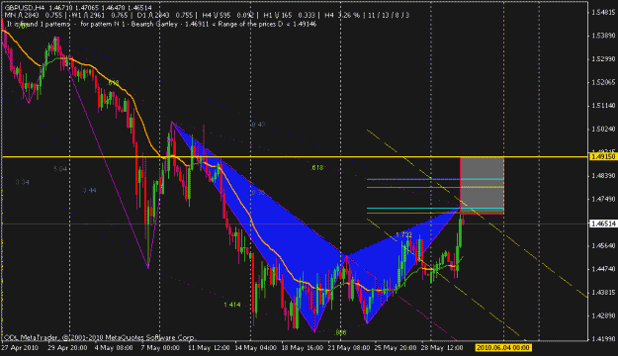Screen dimensions: 618x356
Task: Click the 7 May 00:00 time label
Action: [x=160, y=348]
